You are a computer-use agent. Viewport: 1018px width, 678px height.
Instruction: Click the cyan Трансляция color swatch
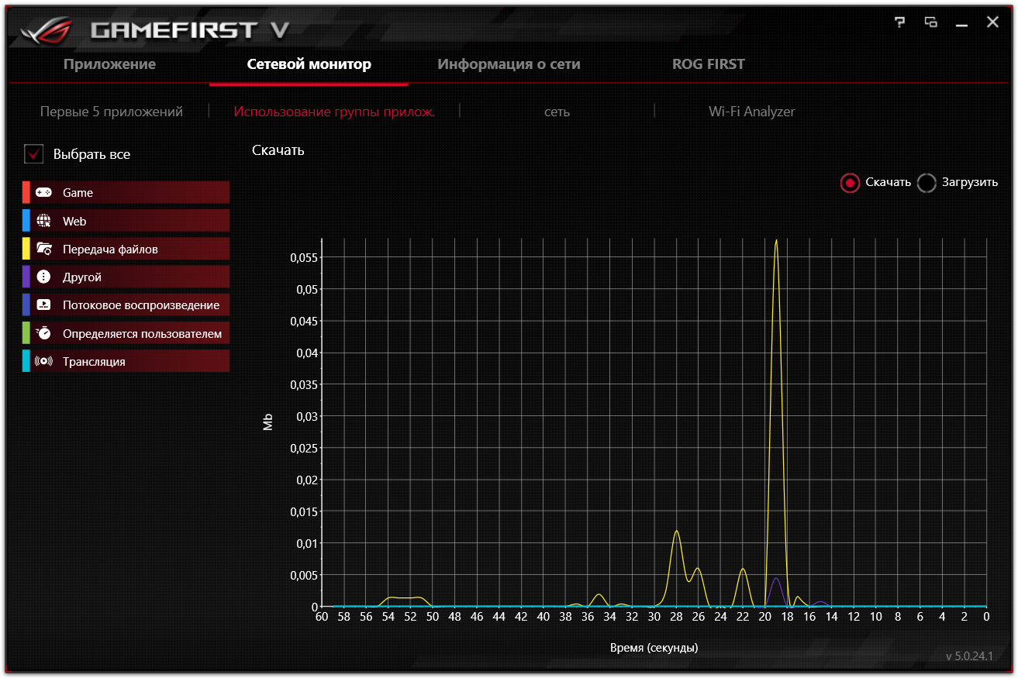26,361
